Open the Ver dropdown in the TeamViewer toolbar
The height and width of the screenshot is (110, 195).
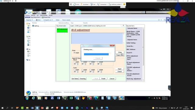point(94,4)
